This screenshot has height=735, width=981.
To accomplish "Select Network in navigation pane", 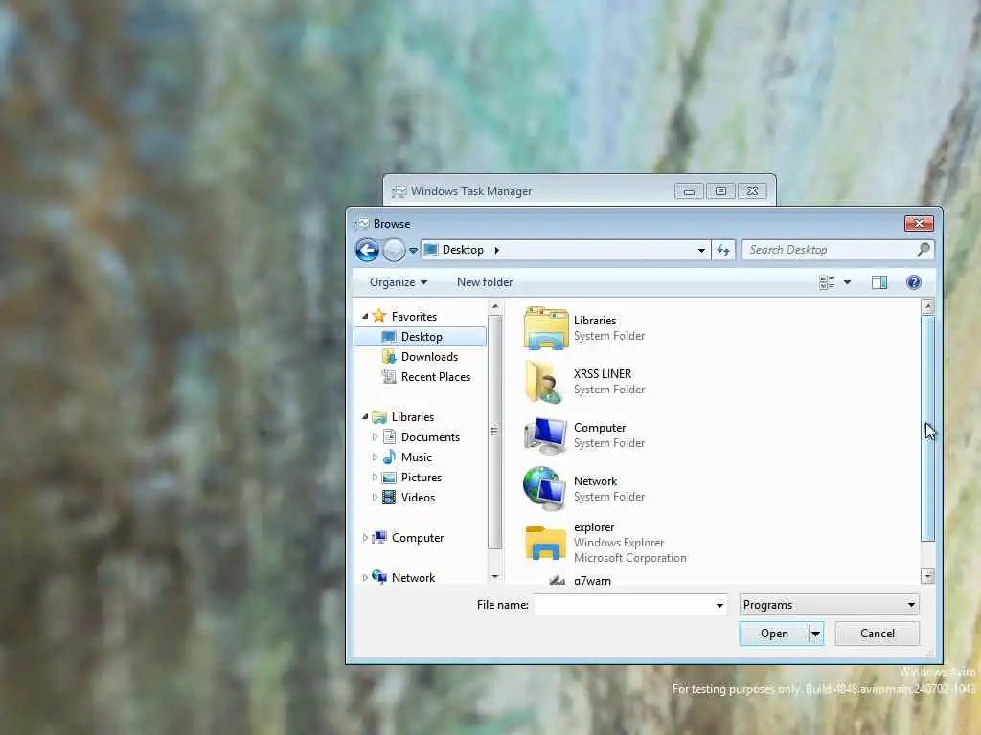I will (413, 577).
